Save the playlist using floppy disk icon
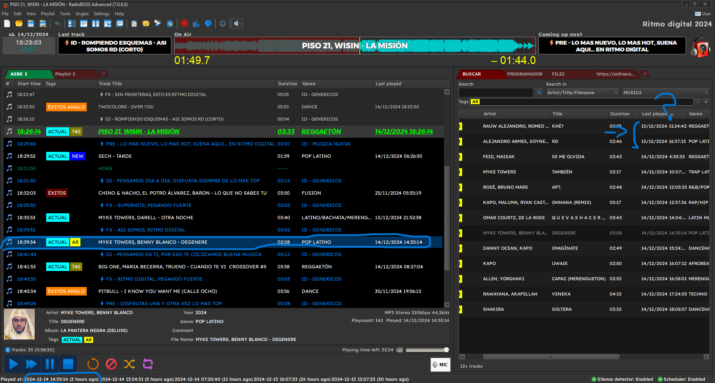The height and width of the screenshot is (383, 715). coord(31,23)
